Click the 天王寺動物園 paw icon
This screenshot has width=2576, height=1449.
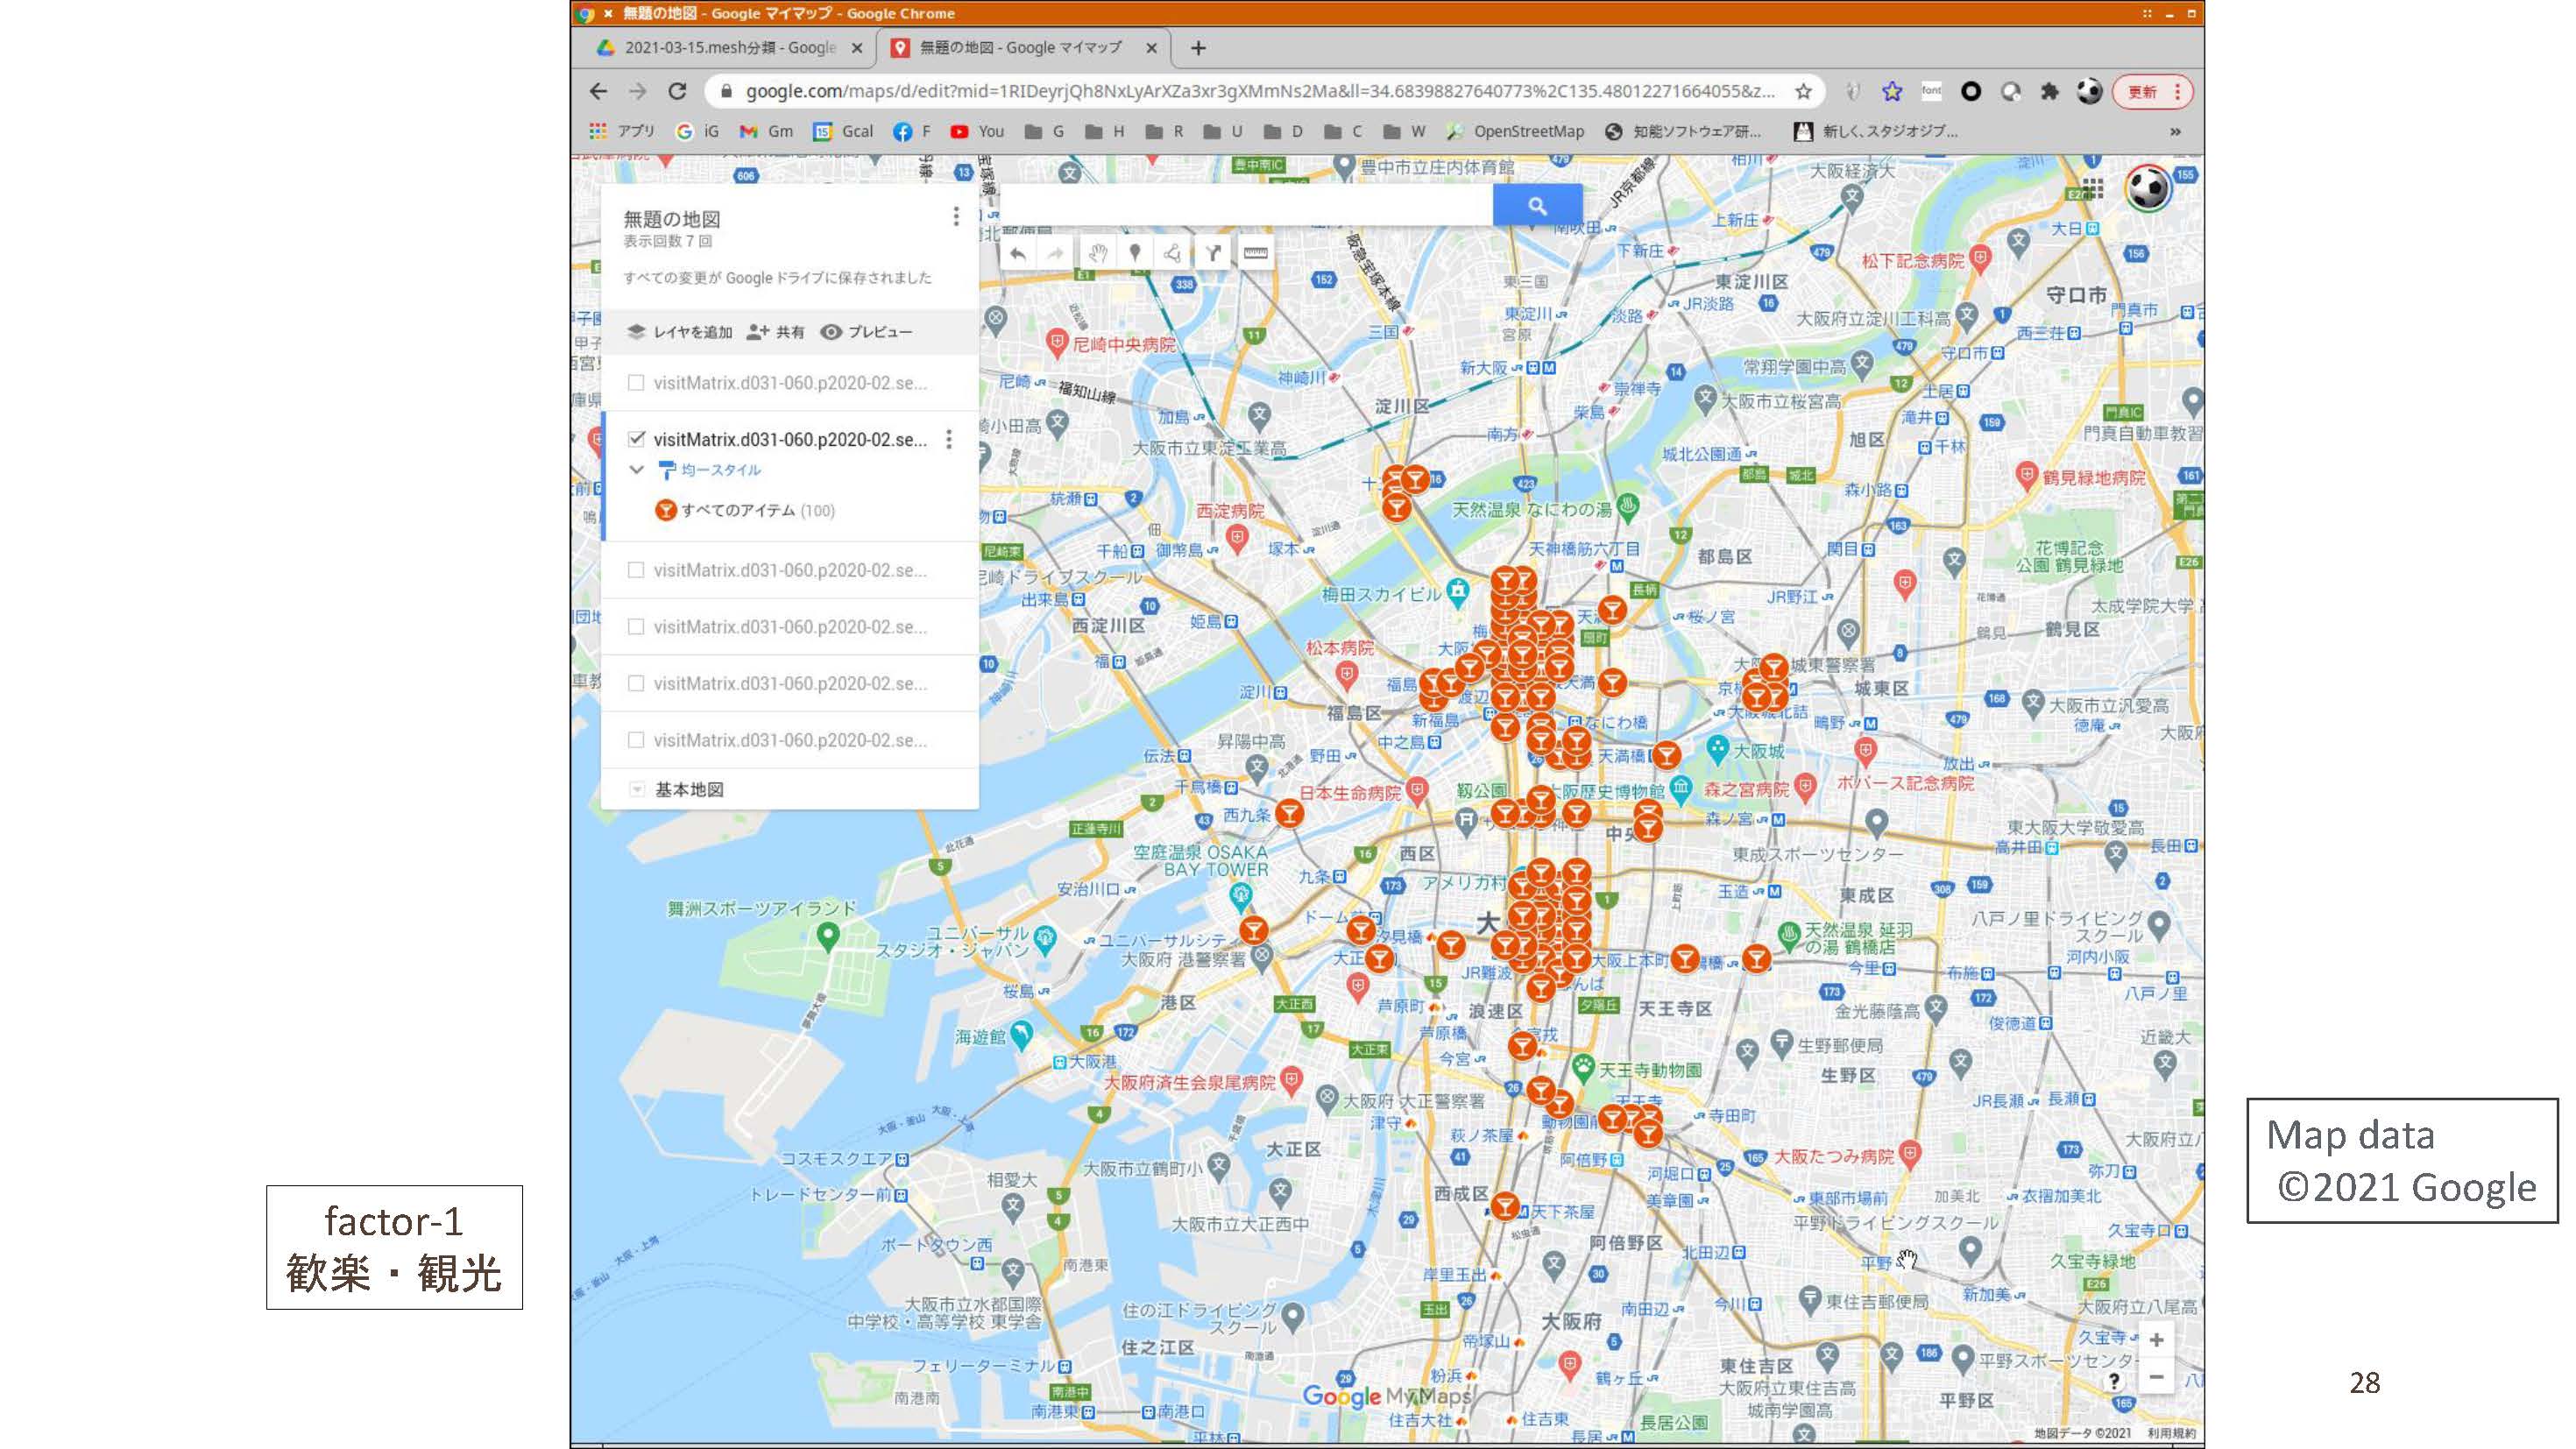coord(1583,1068)
